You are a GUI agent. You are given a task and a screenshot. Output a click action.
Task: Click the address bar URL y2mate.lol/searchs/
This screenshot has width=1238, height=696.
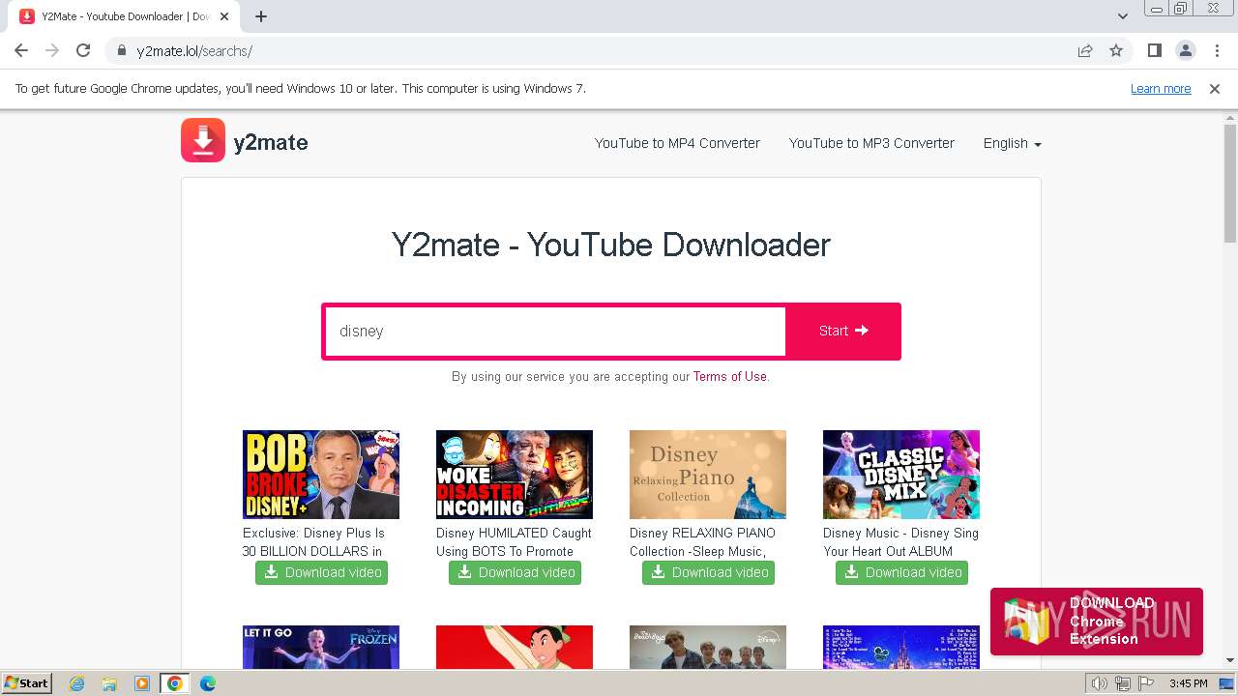pyautogui.click(x=194, y=51)
